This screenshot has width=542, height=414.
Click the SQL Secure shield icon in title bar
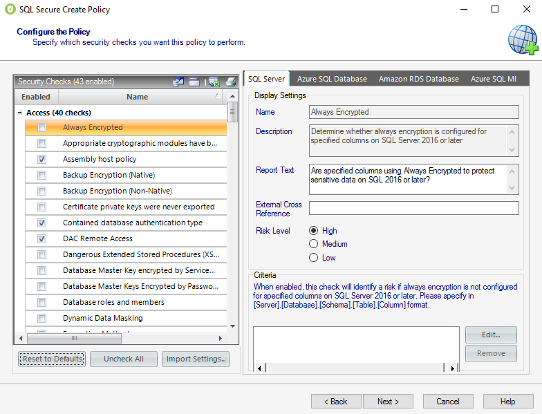pos(10,10)
